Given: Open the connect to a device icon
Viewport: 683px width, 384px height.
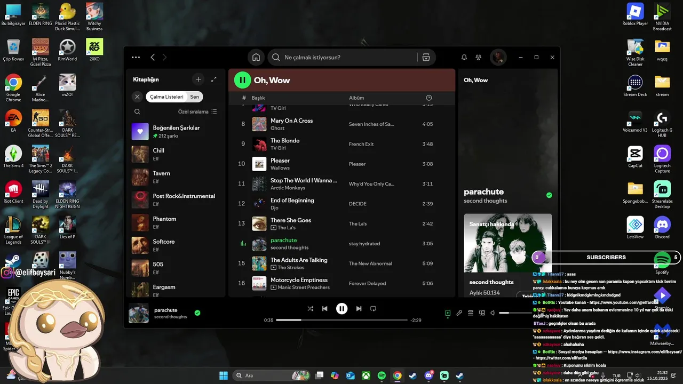Looking at the screenshot, I should tap(482, 313).
